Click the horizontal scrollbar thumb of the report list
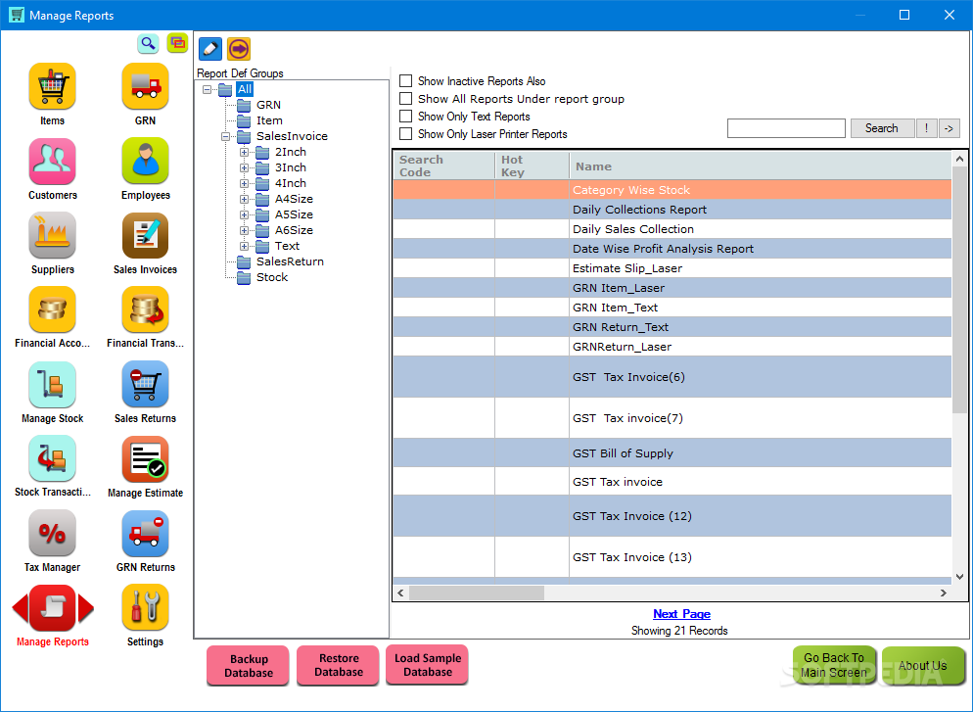973x712 pixels. point(477,593)
